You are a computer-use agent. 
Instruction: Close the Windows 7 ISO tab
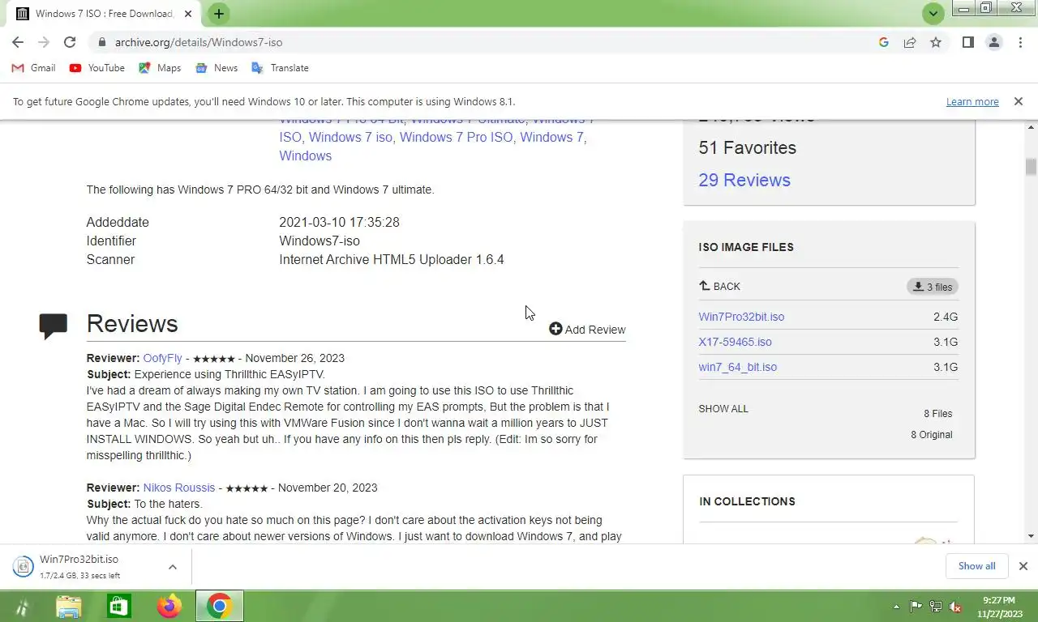pos(187,14)
